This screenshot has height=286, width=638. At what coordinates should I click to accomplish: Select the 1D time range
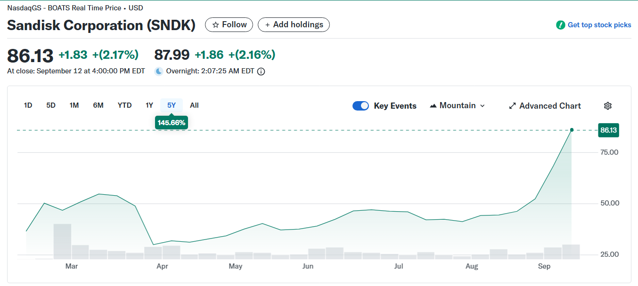coord(28,105)
